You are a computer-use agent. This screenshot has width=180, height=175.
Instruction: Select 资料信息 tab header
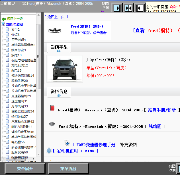point(59,92)
